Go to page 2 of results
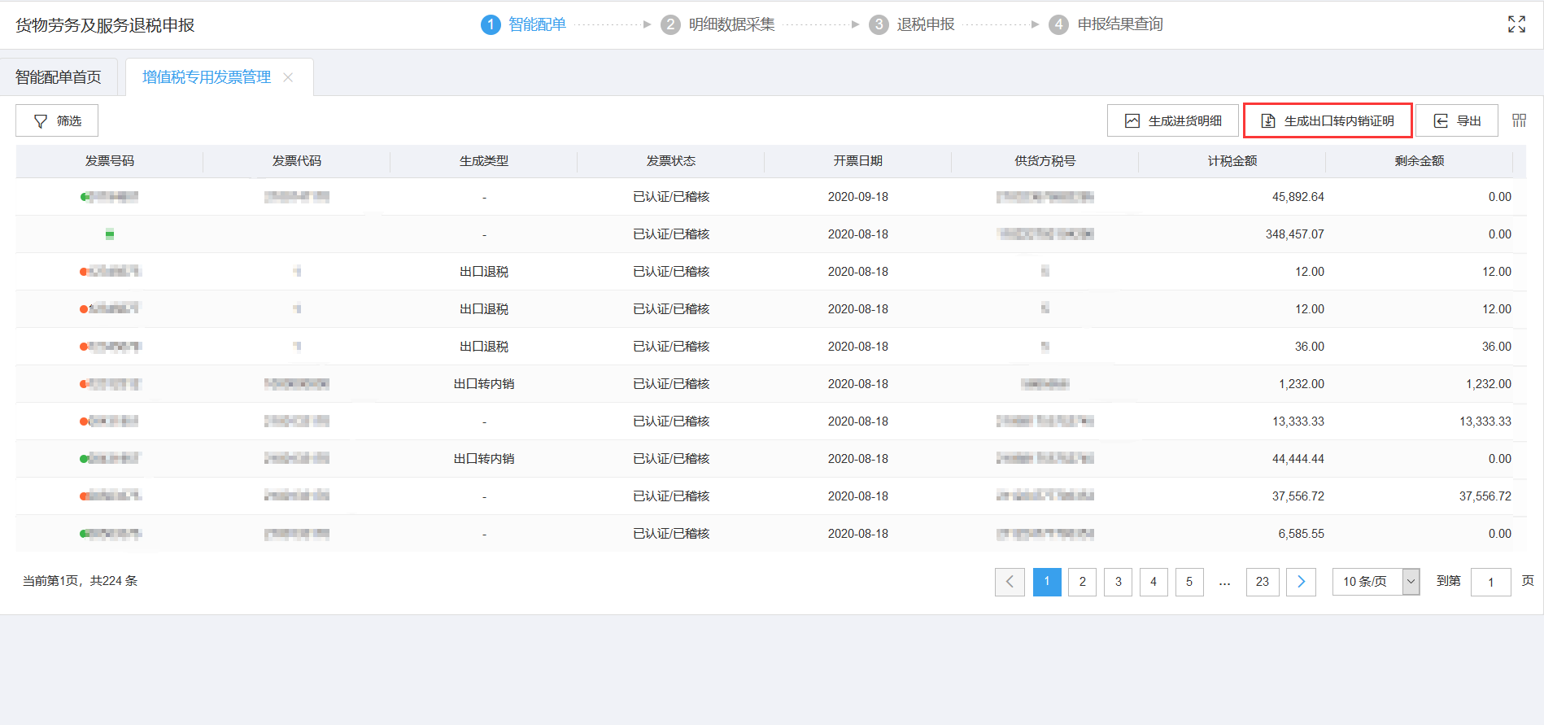The width and height of the screenshot is (1544, 725). pos(1082,582)
